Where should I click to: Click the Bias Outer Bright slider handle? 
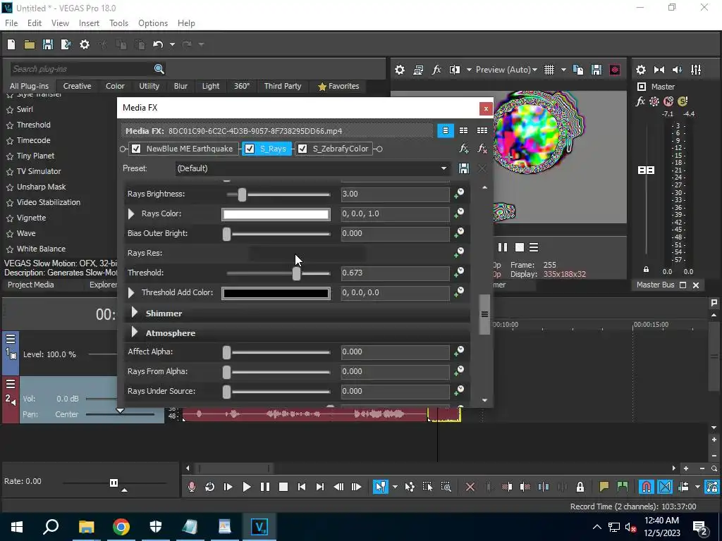[226, 234]
